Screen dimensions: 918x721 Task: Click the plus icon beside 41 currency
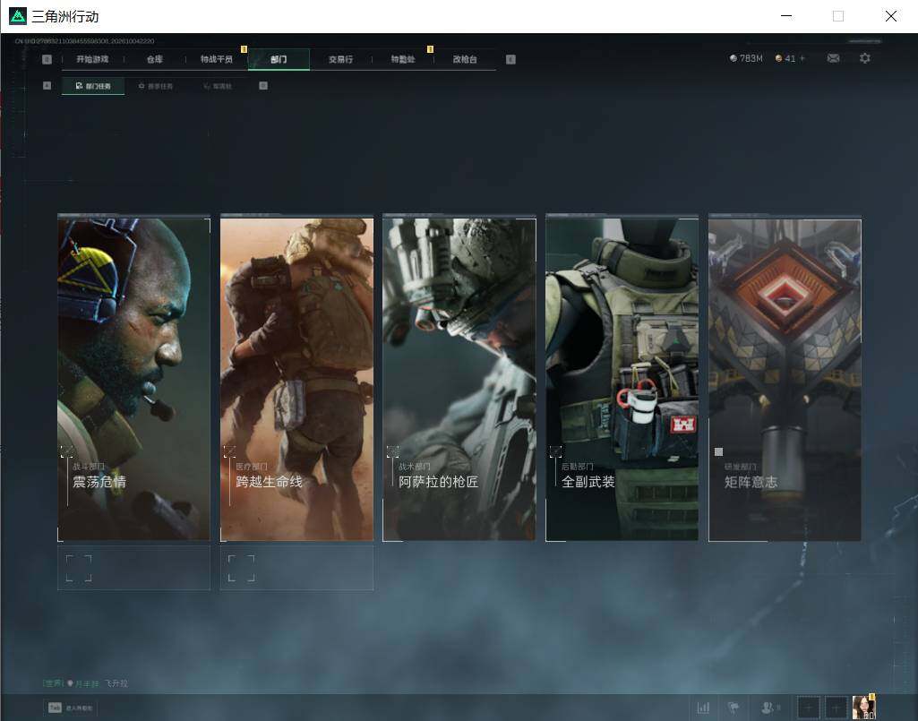click(x=802, y=58)
